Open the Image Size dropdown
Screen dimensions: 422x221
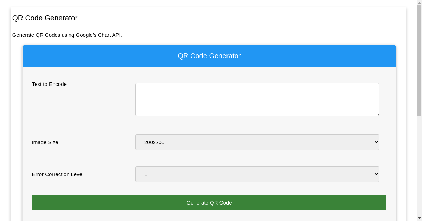tap(257, 142)
